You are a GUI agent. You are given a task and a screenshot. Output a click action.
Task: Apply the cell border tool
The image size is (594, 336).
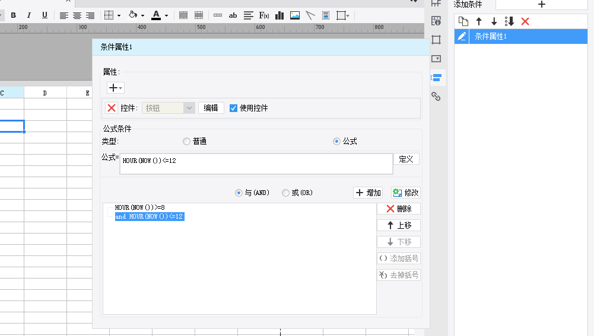coord(109,15)
